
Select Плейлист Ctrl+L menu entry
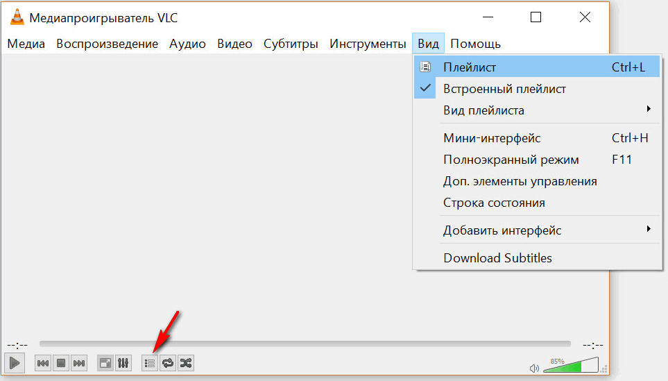coord(537,67)
